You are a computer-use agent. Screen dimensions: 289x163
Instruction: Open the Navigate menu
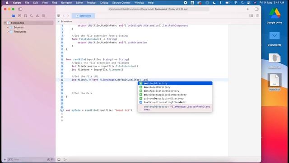66,3
